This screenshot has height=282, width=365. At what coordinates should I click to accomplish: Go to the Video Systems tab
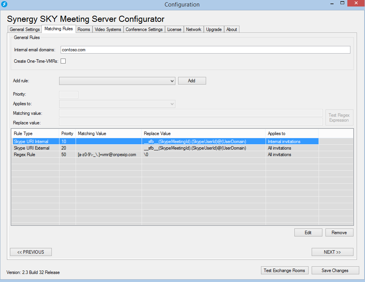(x=108, y=29)
